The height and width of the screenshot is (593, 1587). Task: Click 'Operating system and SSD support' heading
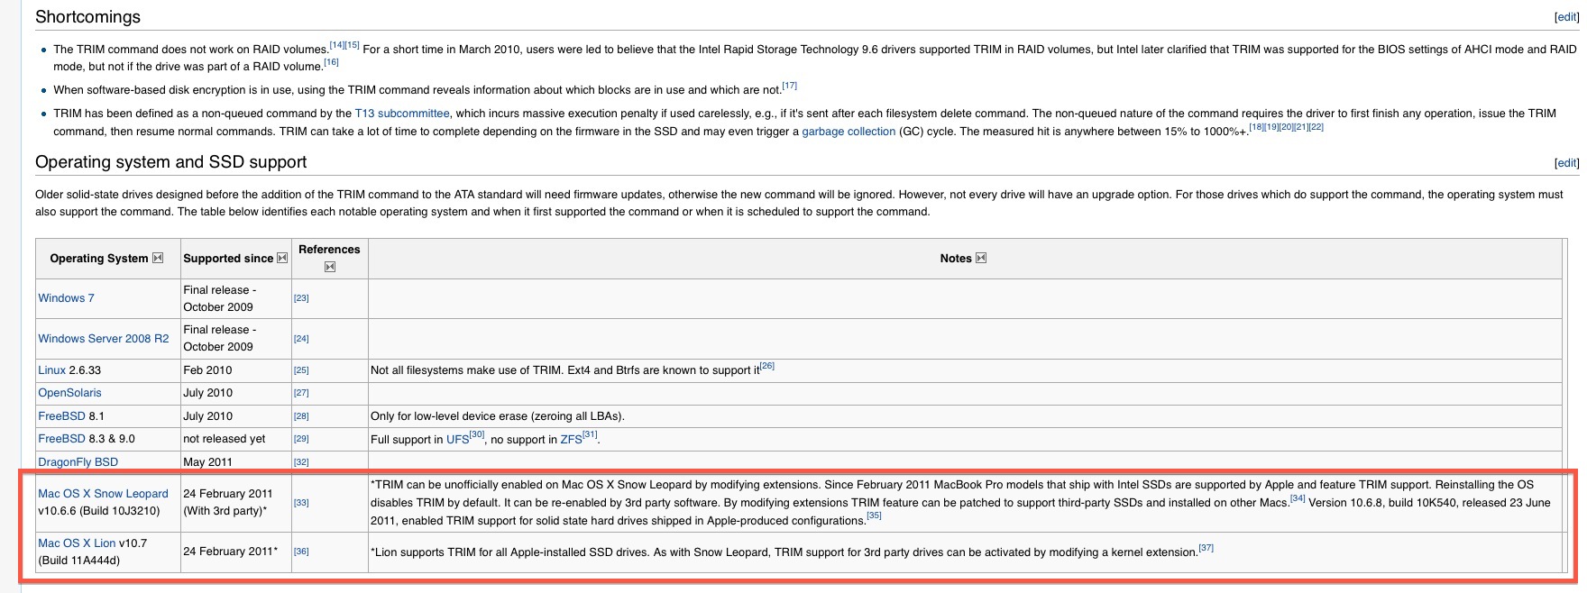point(171,162)
